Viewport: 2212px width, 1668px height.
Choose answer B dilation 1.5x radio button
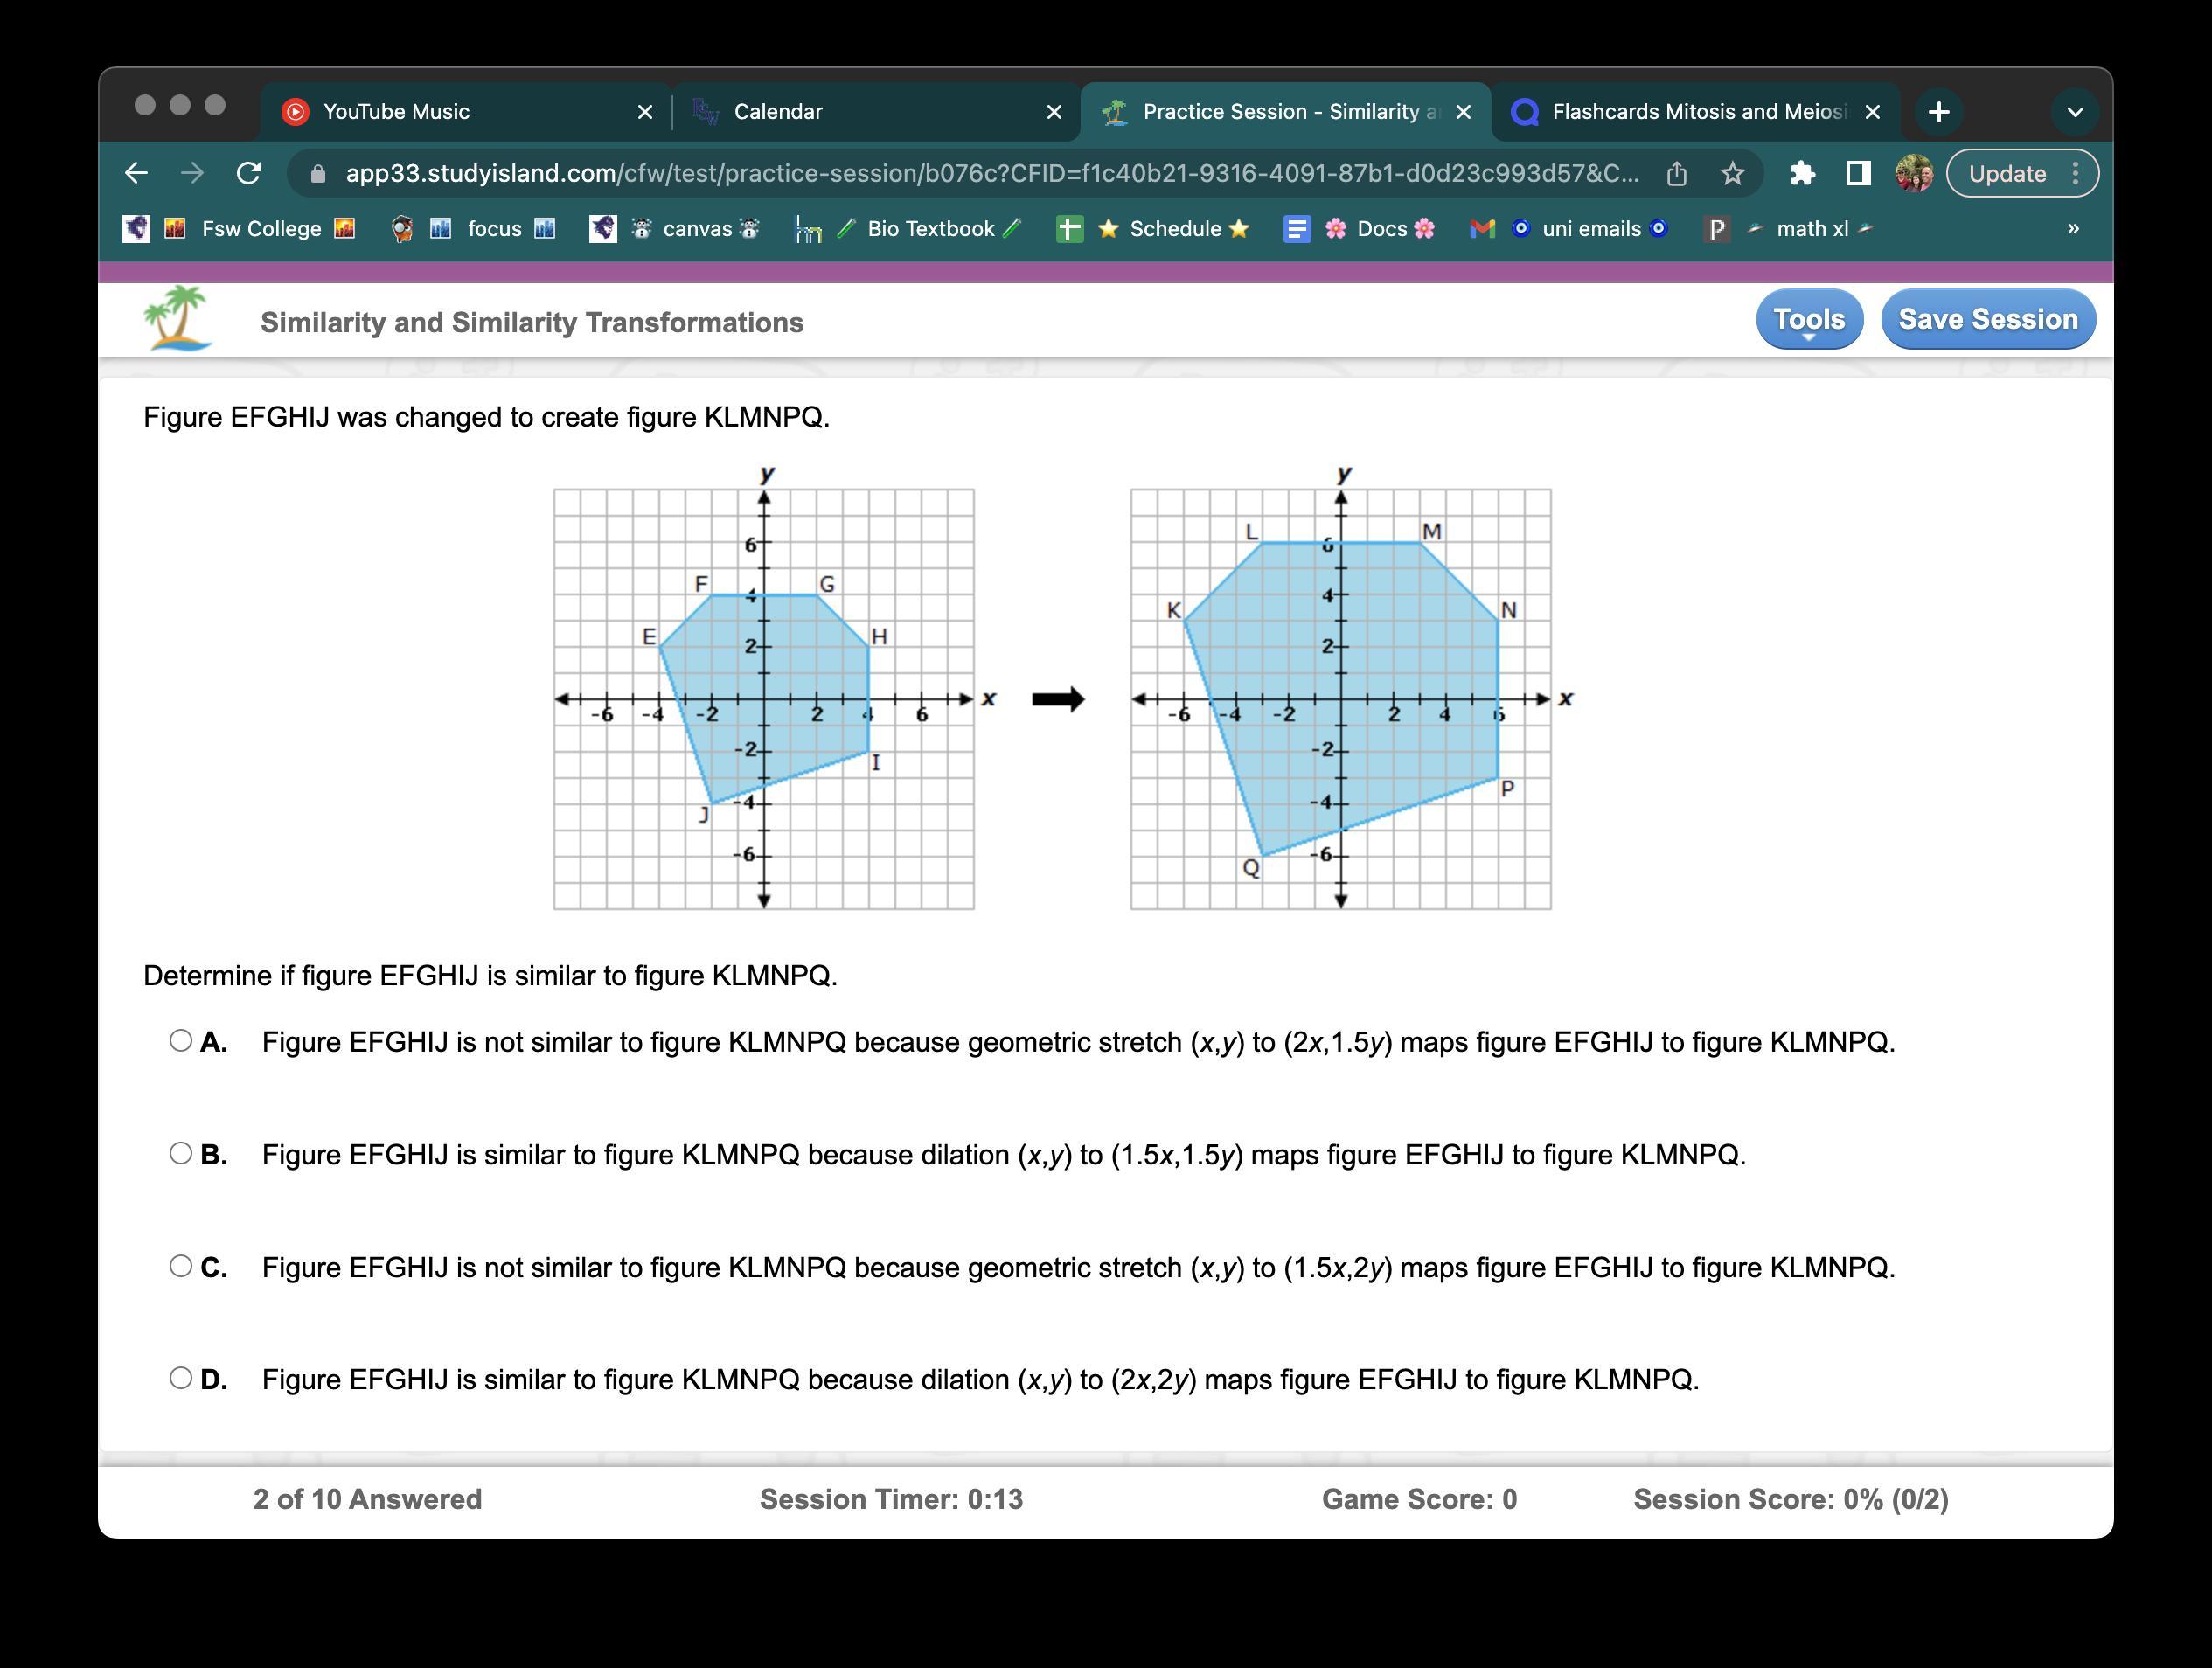(181, 1153)
